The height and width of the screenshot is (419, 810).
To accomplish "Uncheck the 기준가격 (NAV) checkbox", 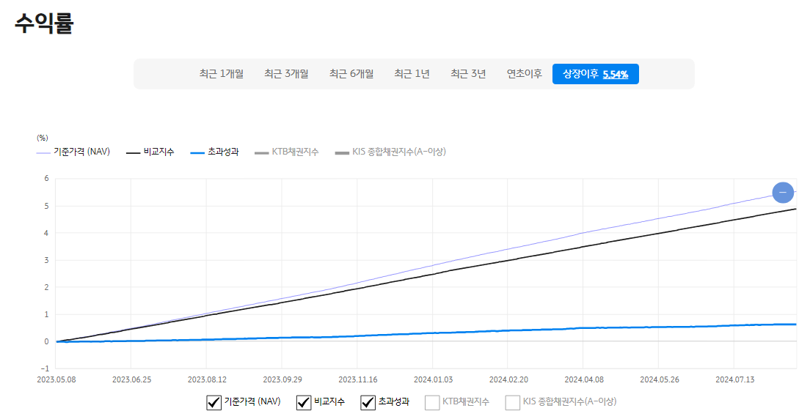I will point(214,402).
